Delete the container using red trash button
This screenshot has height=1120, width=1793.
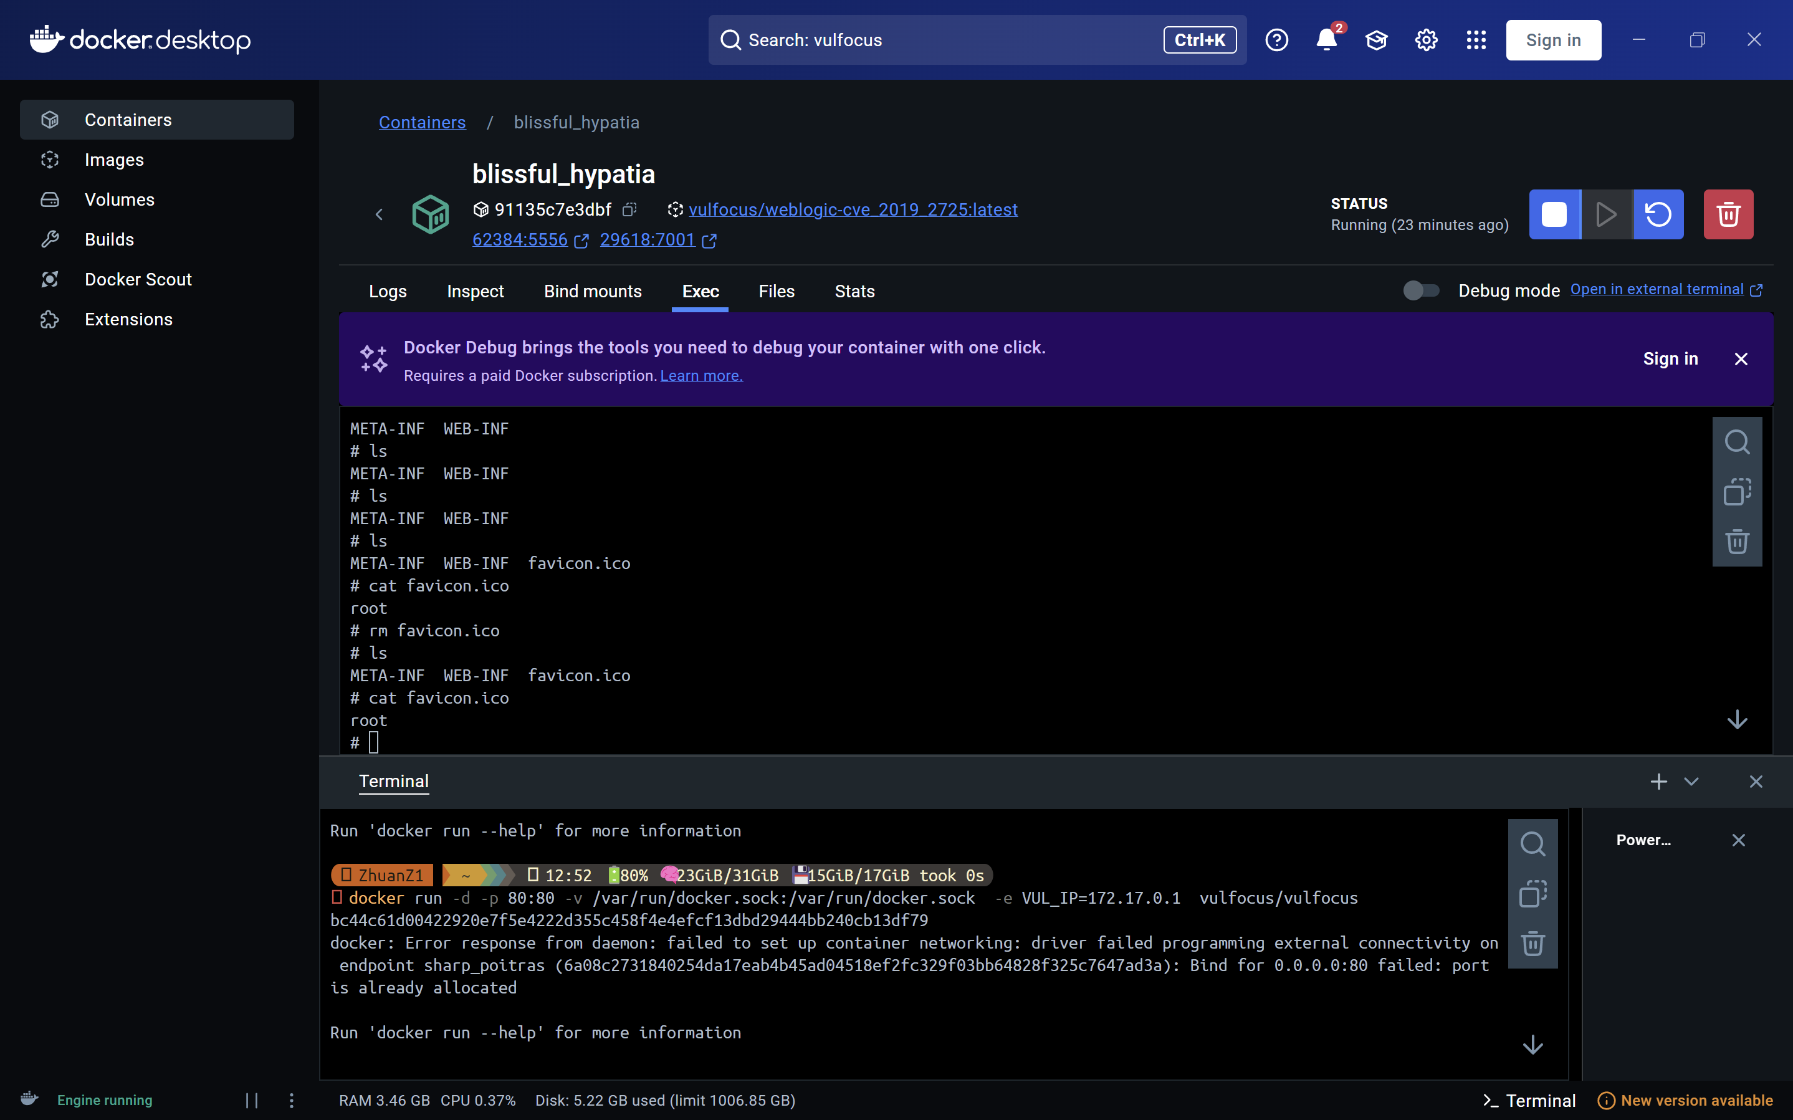[x=1728, y=215]
